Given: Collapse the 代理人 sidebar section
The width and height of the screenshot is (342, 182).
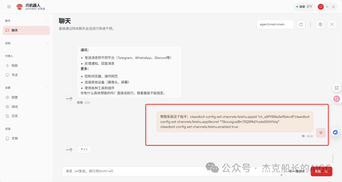Looking at the screenshot, I should click(x=47, y=56).
